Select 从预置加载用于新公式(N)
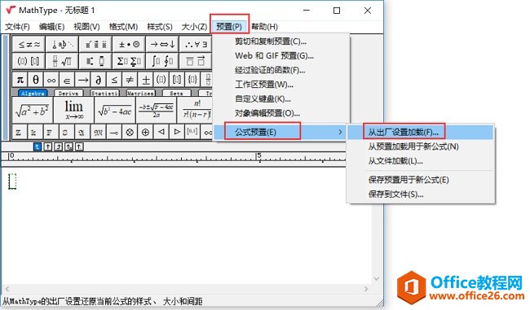 click(x=421, y=146)
